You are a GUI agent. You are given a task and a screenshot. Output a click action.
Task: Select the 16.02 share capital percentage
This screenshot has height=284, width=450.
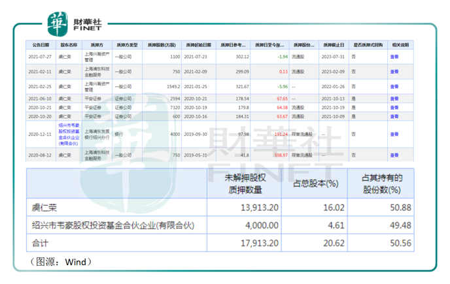click(334, 208)
